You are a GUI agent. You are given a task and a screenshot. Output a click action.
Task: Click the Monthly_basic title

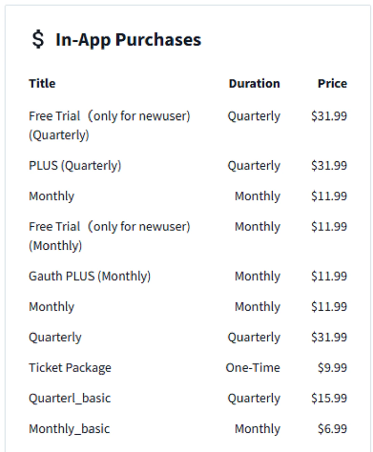(69, 429)
